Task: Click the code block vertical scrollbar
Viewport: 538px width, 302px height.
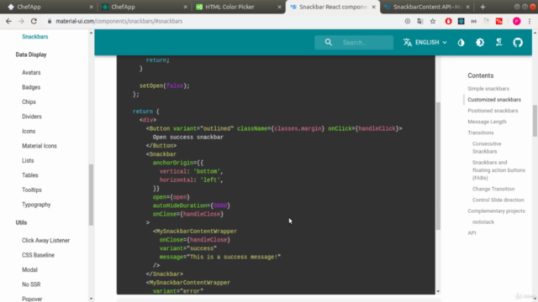Action: click(x=438, y=166)
